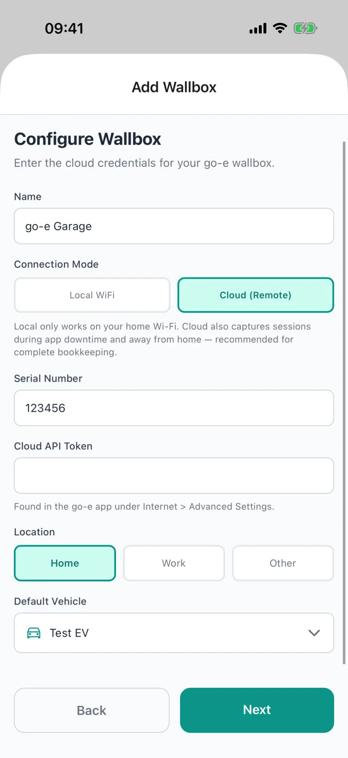The width and height of the screenshot is (348, 758).
Task: Click the Add Wallbox title
Action: [x=174, y=87]
